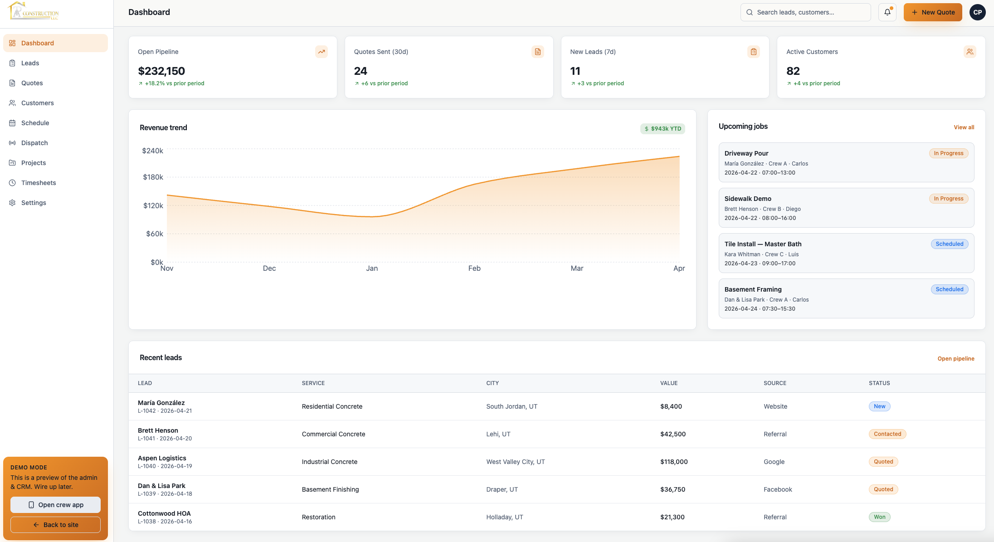This screenshot has height=542, width=994.
Task: Open Projects via the folder icon
Action: (12, 163)
